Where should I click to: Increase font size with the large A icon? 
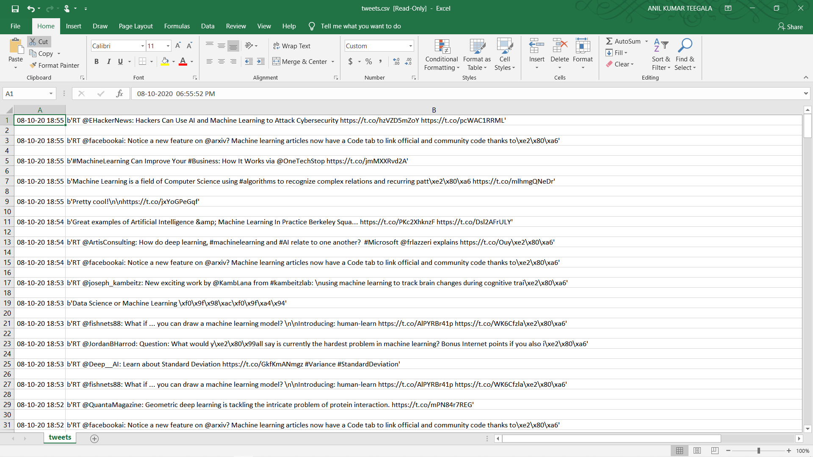coord(178,46)
